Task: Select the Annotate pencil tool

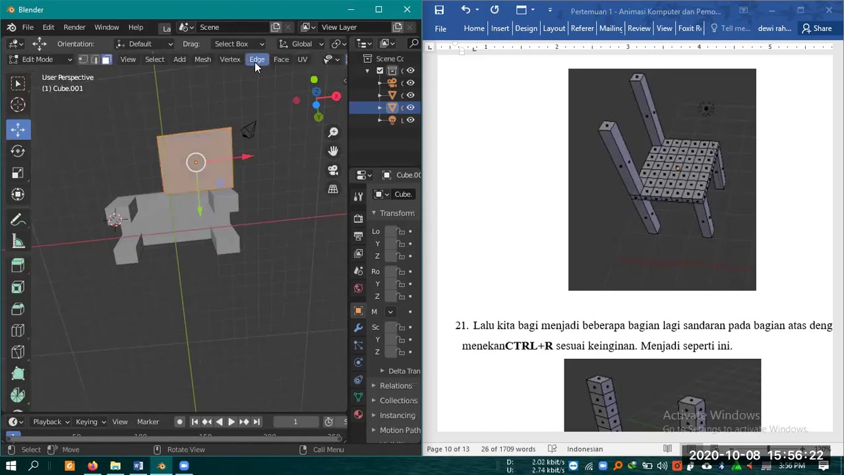Action: 18,220
